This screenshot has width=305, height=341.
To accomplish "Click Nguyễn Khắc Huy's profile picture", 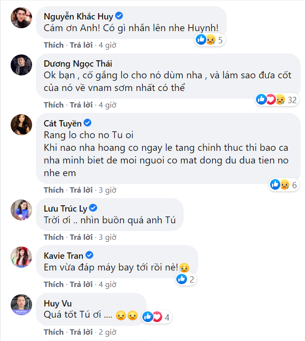I will coord(21,18).
